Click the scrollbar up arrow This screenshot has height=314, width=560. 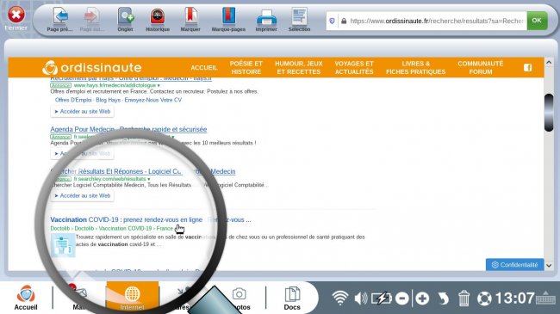[x=549, y=62]
